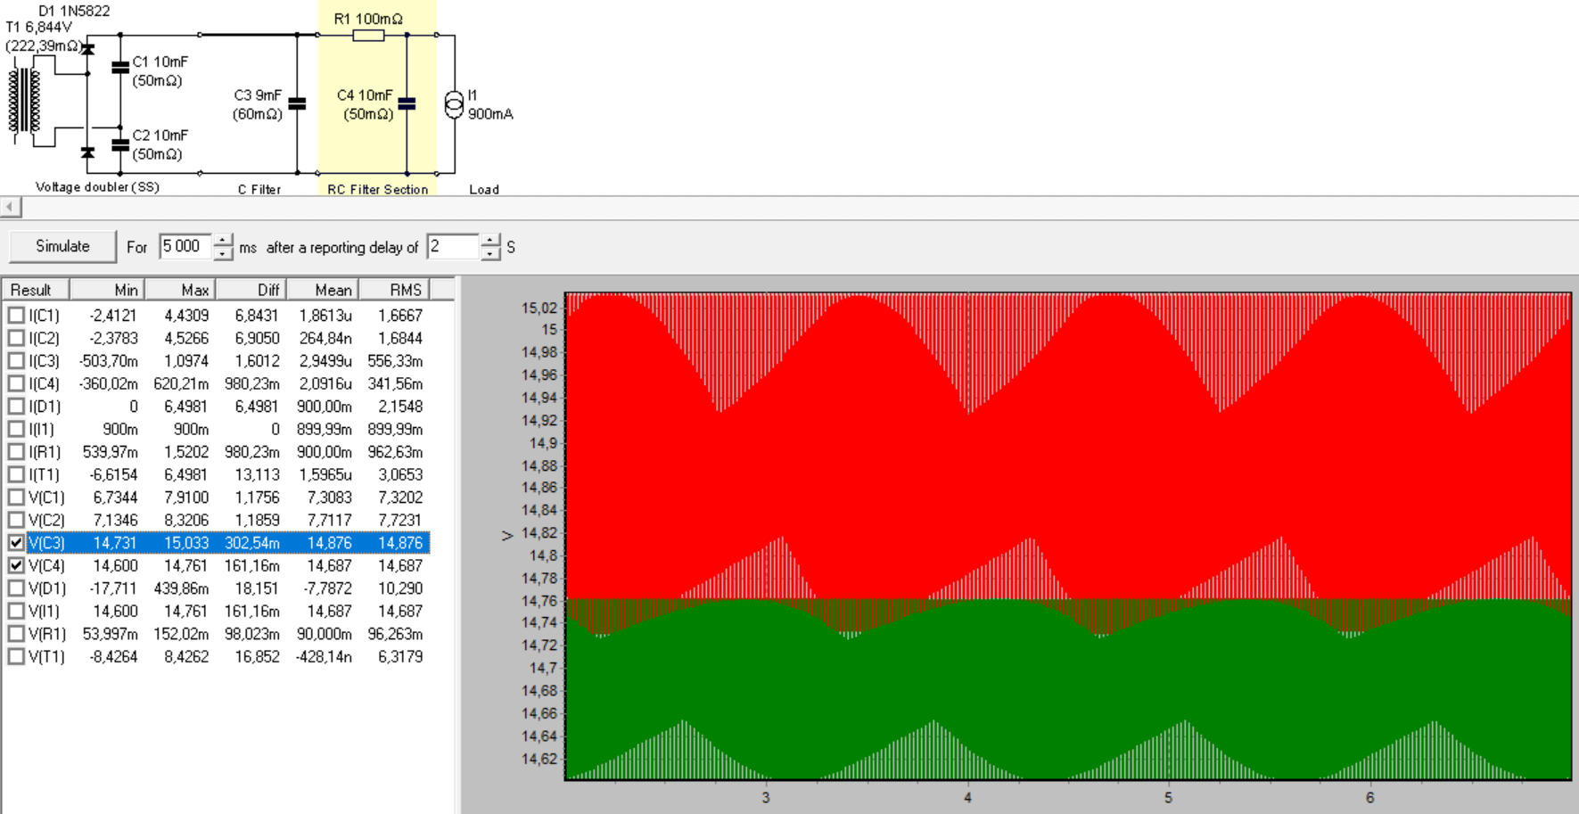Click into the reporting delay input field

click(453, 247)
